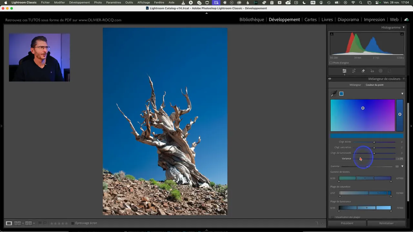This screenshot has height=232, width=413.
Task: Open the Développement menu in menu bar
Action: tap(79, 3)
